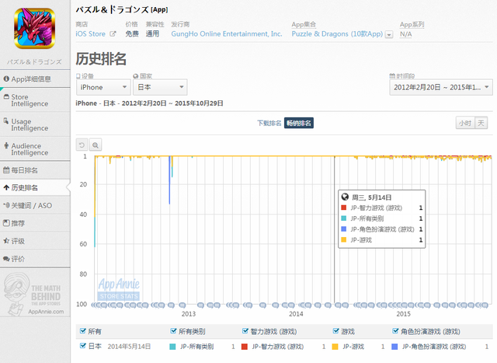
Task: Click the Audience Intelligence person icon
Action: pyautogui.click(x=6, y=145)
